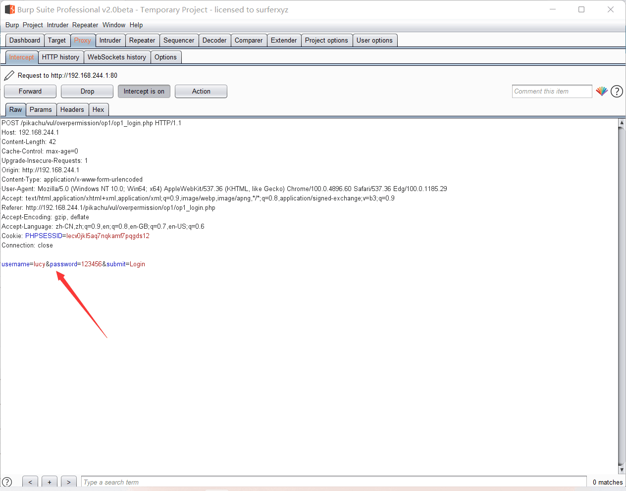Click the 'Comment this item' field
The image size is (626, 491).
[552, 92]
